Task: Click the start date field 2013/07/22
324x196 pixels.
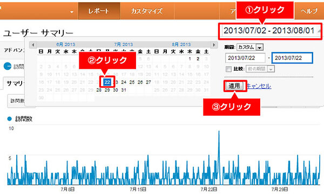Action: coord(245,58)
